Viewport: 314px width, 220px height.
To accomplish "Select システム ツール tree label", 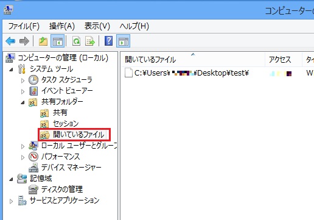I will (52, 69).
